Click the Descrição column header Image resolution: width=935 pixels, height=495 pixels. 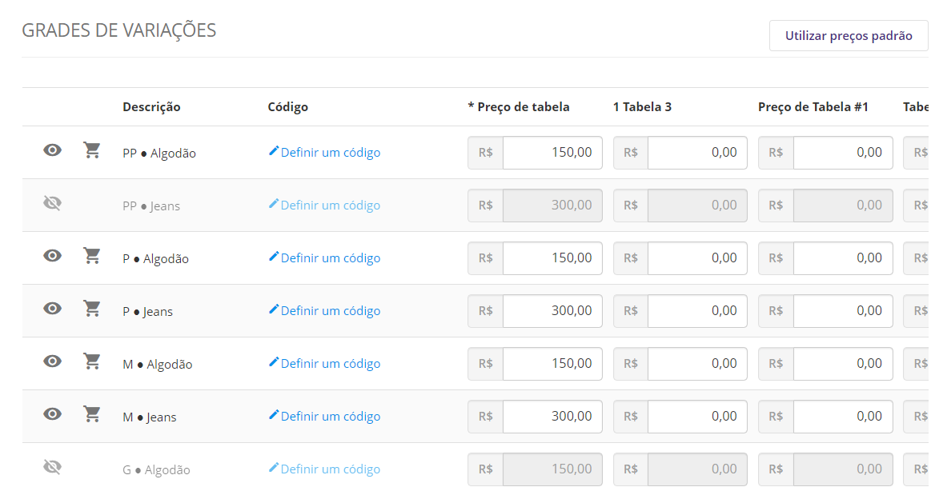coord(151,107)
